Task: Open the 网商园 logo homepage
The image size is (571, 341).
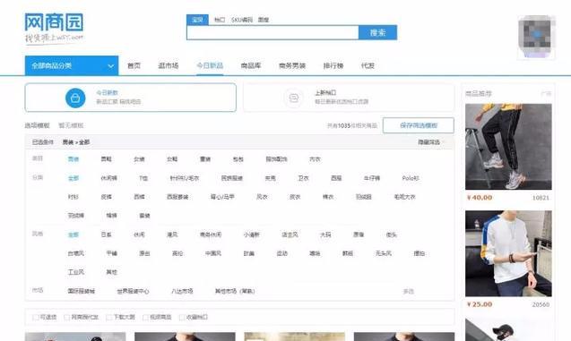Action: click(x=54, y=28)
